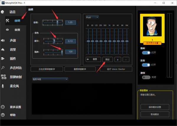177x126 pixels.
Task: Click the 4K equalizer band slider
Action: (118, 41)
